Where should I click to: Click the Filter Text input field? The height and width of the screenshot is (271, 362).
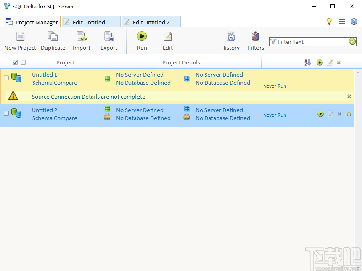311,42
